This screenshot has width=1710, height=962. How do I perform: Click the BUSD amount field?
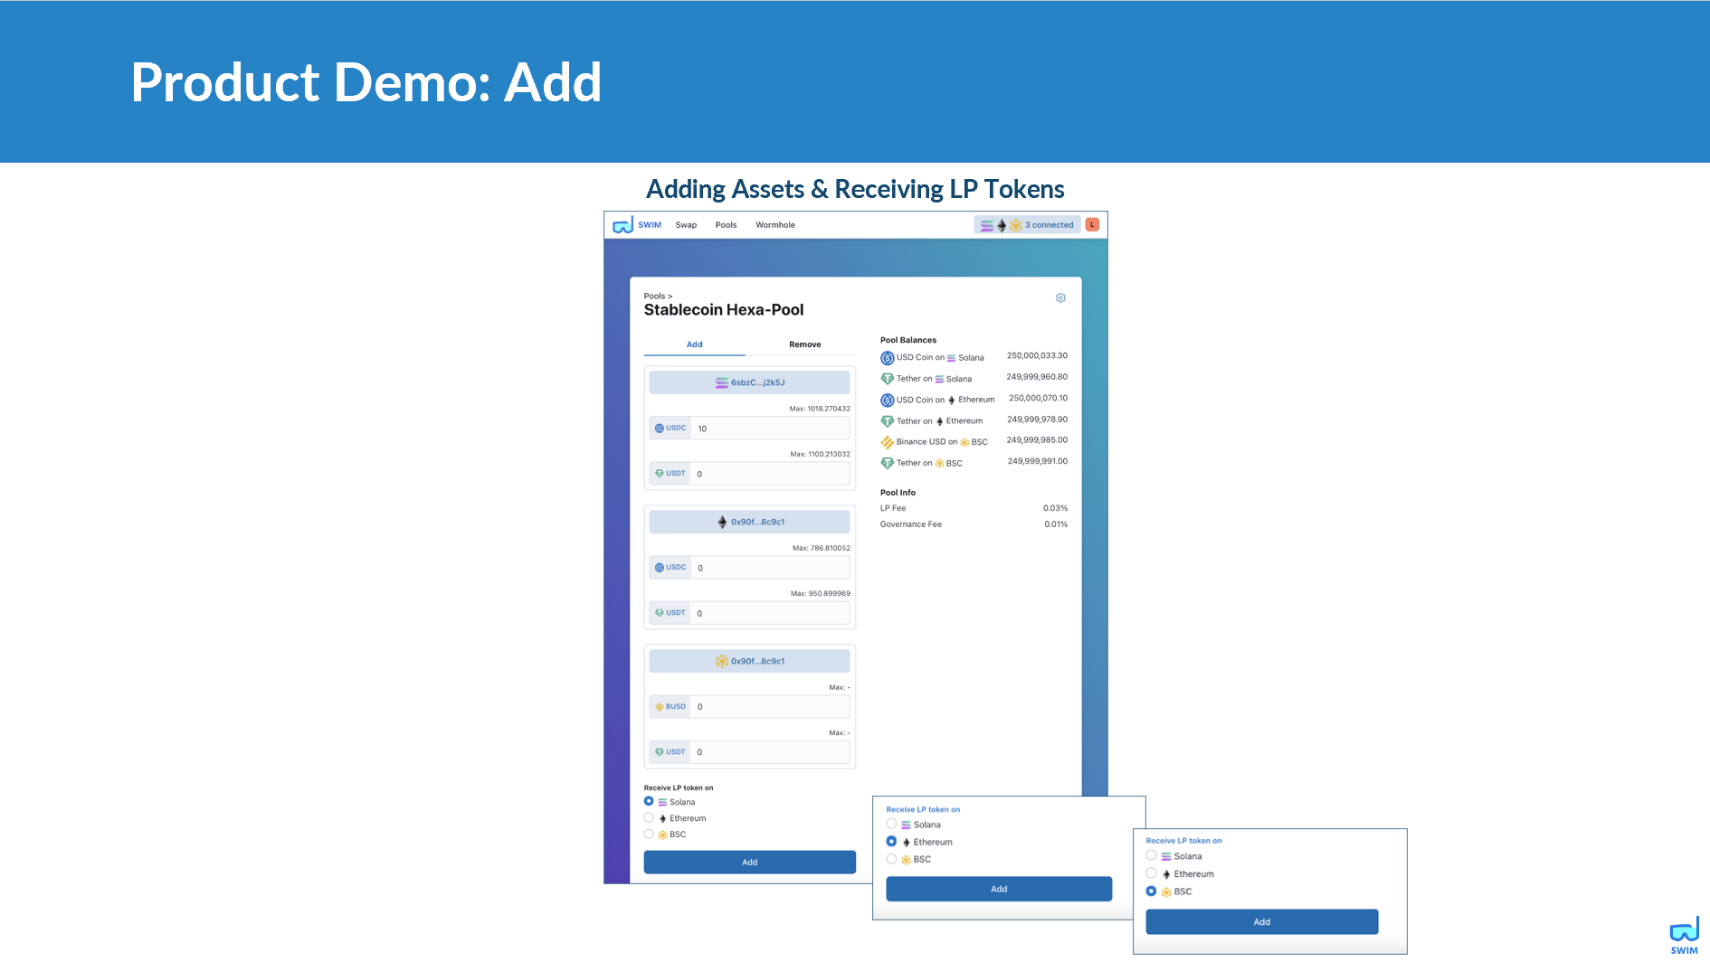(x=770, y=706)
